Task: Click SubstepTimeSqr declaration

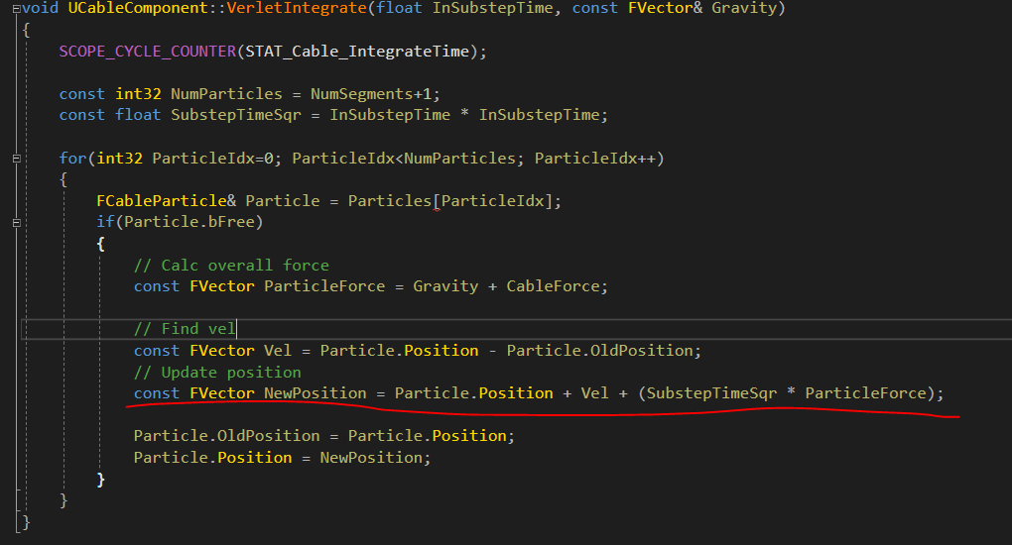Action: [235, 115]
